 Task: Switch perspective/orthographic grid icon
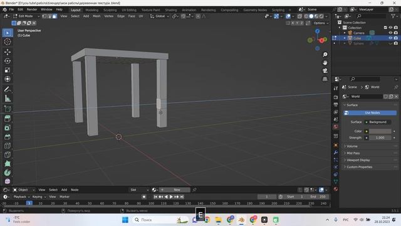(325, 79)
